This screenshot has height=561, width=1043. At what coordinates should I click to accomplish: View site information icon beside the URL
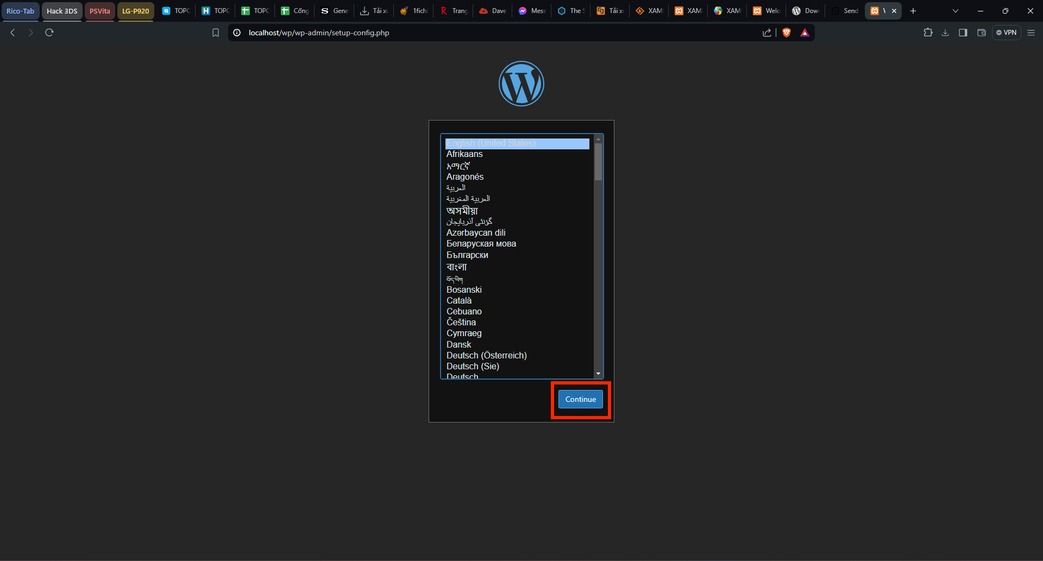tap(237, 33)
